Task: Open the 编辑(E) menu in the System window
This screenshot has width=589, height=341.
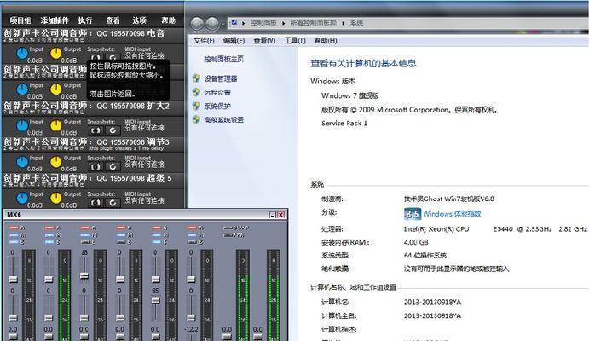Action: coord(234,41)
